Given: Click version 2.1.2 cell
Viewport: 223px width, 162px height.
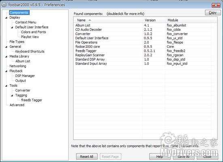Looking at the screenshot, I should (x=148, y=30).
